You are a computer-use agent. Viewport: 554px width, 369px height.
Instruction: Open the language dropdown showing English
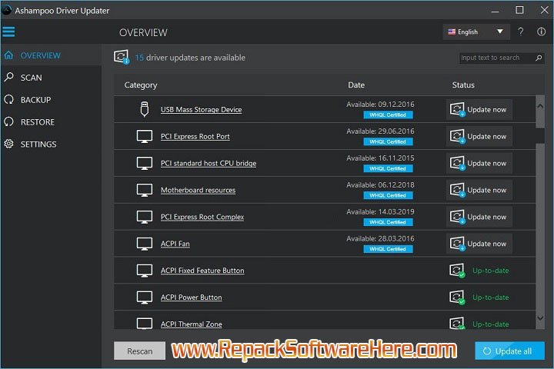point(476,32)
